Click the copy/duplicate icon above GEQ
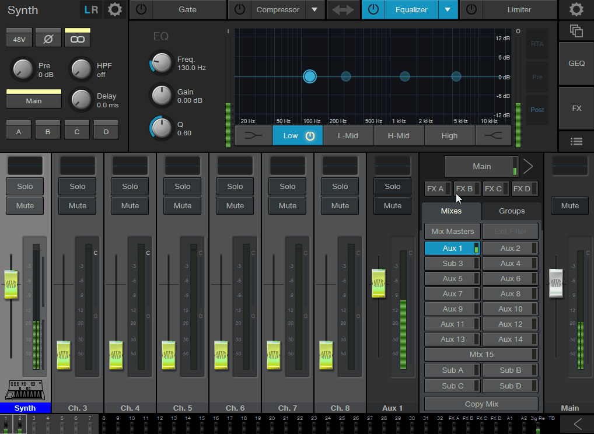This screenshot has width=594, height=434. coord(576,32)
